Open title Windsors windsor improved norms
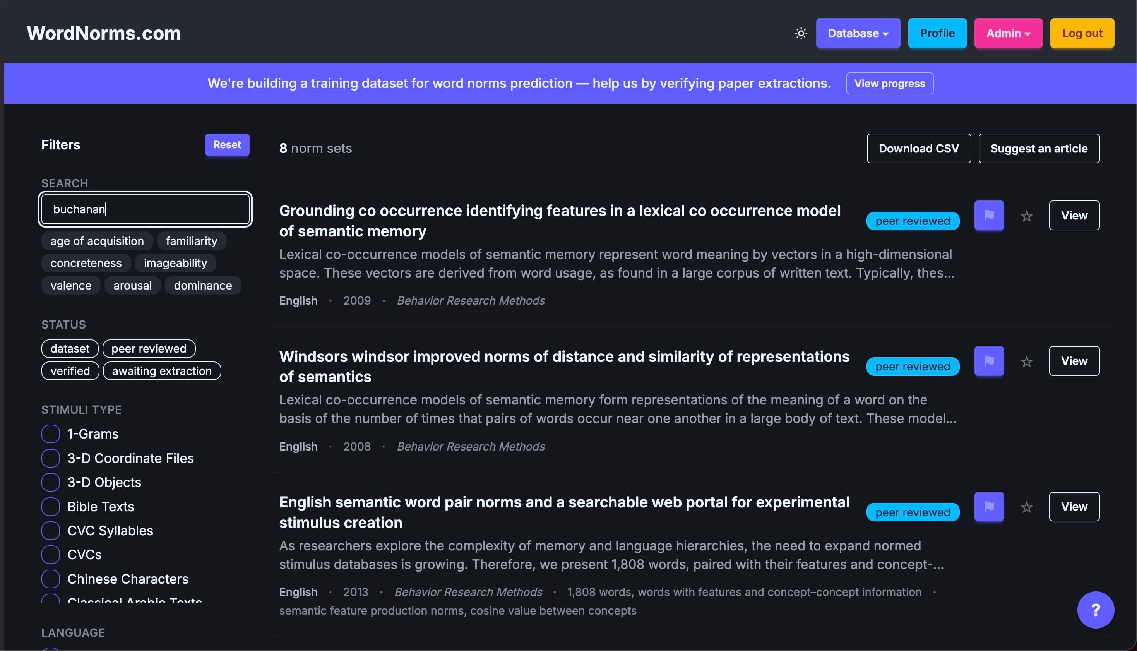Image resolution: width=1137 pixels, height=651 pixels. [564, 367]
